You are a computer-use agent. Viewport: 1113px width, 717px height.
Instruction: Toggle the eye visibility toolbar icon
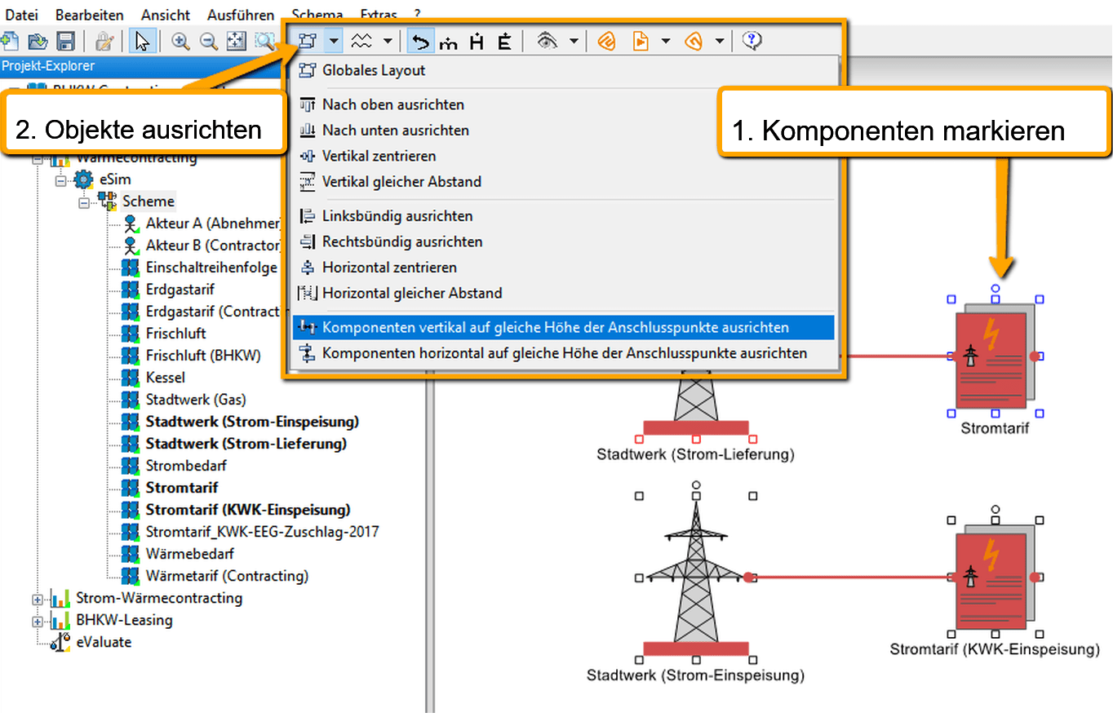(548, 41)
